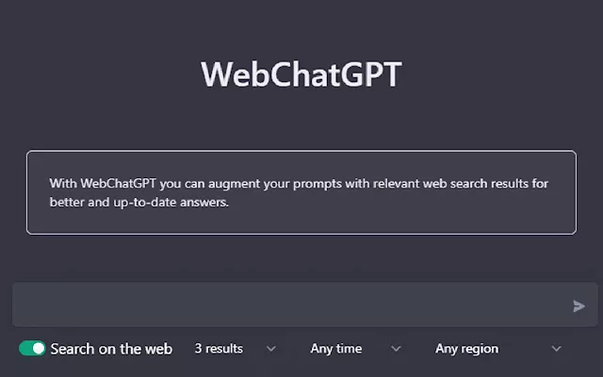
Task: Focus the empty chat prompt input field
Action: pos(292,304)
